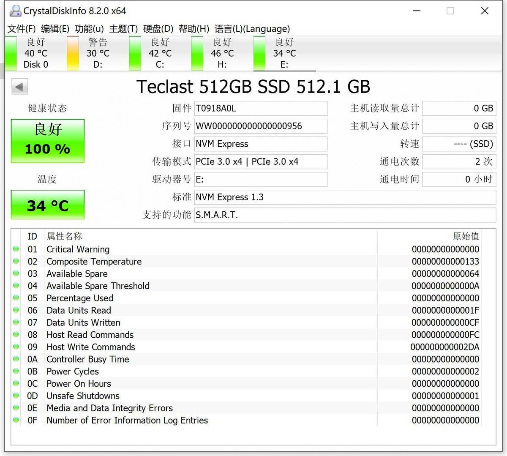Click the serial number field
This screenshot has height=456, width=507.
[x=261, y=126]
